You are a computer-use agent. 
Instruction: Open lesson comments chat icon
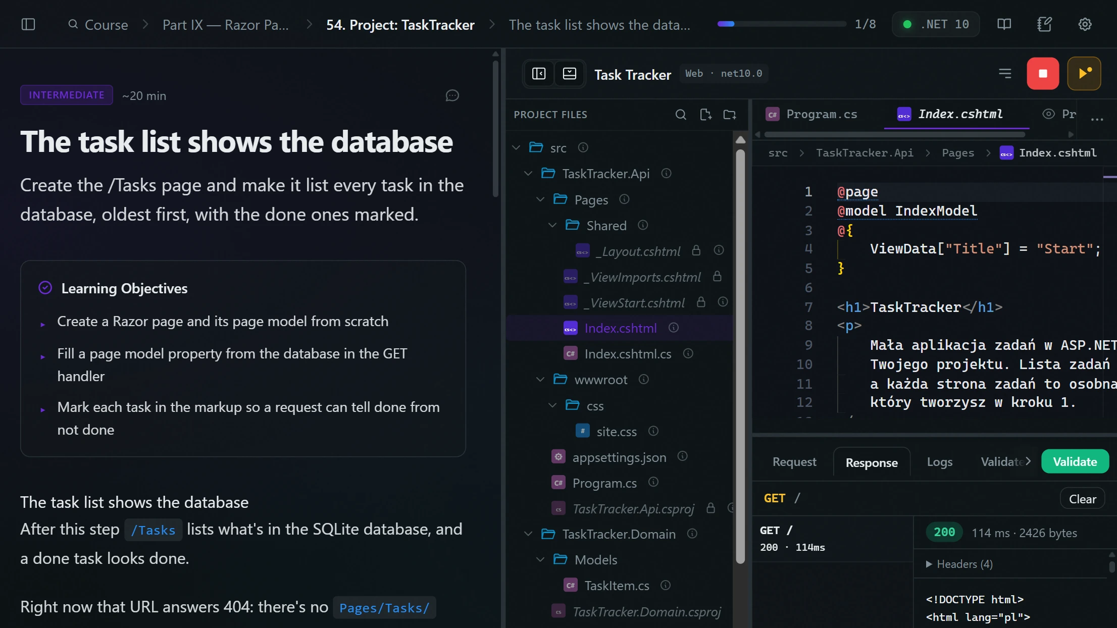(x=452, y=95)
